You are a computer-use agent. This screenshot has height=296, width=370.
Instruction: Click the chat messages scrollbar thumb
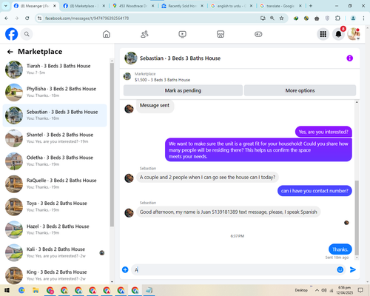[357, 218]
